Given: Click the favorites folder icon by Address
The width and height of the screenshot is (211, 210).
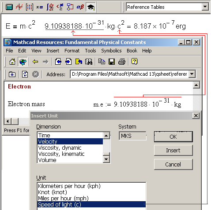Looking at the screenshot, I should pyautogui.click(x=12, y=74).
